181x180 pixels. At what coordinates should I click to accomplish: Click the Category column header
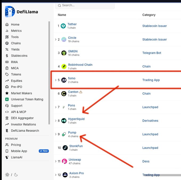(149, 15)
